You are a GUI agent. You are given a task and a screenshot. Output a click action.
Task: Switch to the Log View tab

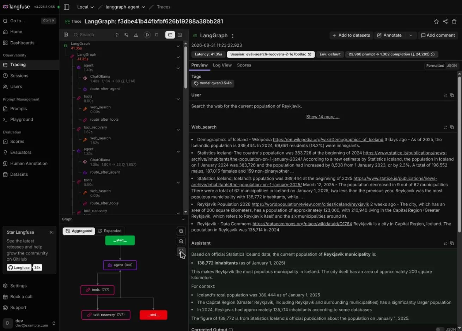coord(222,65)
